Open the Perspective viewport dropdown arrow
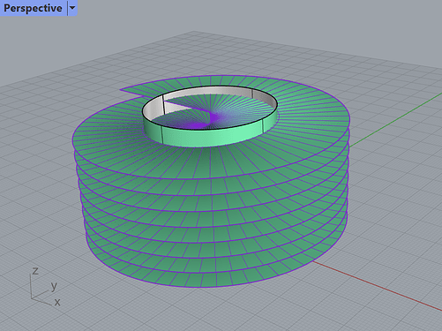442x331 pixels. tap(72, 8)
